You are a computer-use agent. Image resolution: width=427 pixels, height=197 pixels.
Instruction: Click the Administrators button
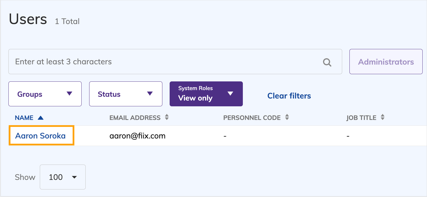[386, 62]
